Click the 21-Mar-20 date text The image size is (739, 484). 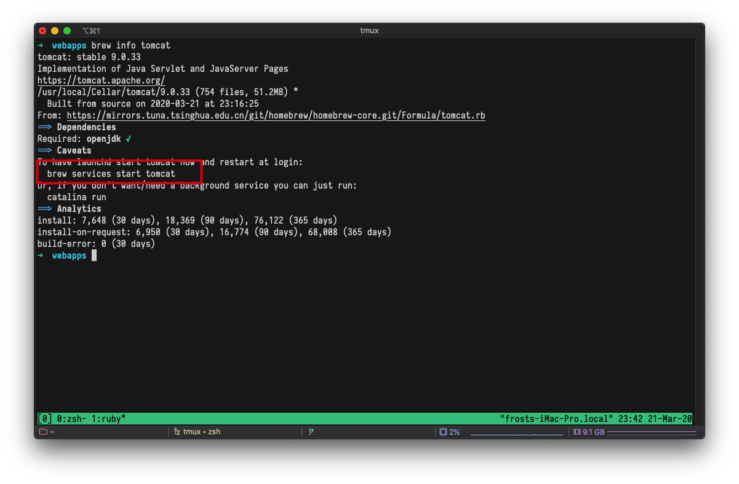(x=670, y=418)
